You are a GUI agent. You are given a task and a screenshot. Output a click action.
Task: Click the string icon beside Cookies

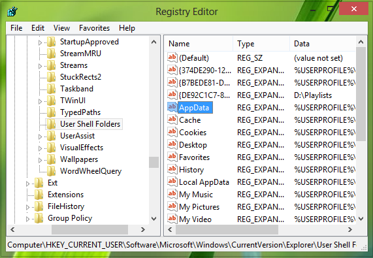tap(172, 132)
